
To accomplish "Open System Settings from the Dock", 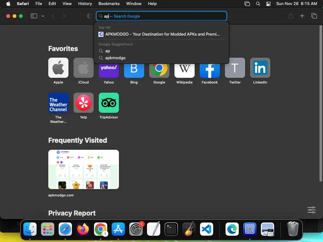I will point(136,229).
